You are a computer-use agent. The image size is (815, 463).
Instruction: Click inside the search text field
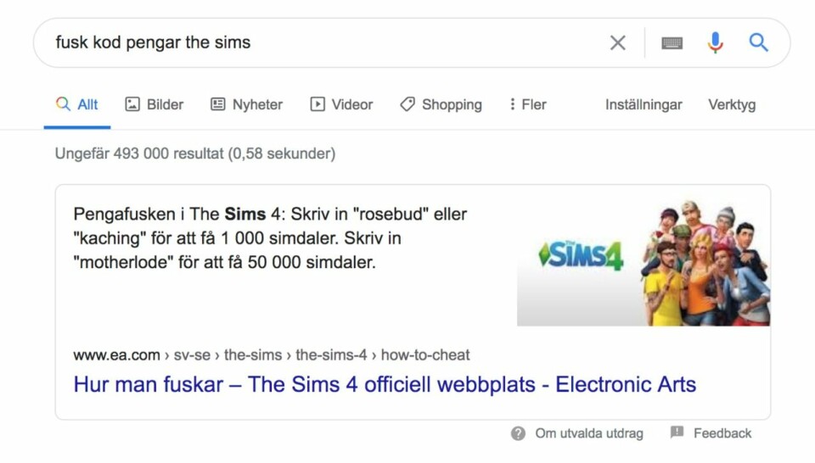[323, 42]
